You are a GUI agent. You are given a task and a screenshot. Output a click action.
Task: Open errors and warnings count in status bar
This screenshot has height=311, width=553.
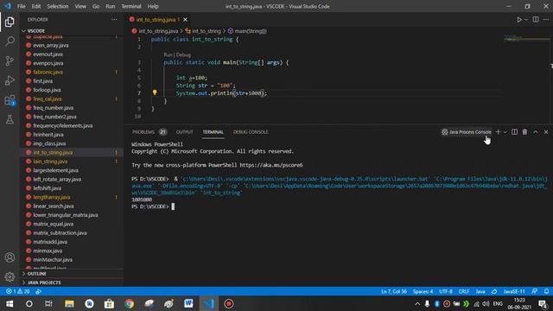tap(17, 291)
